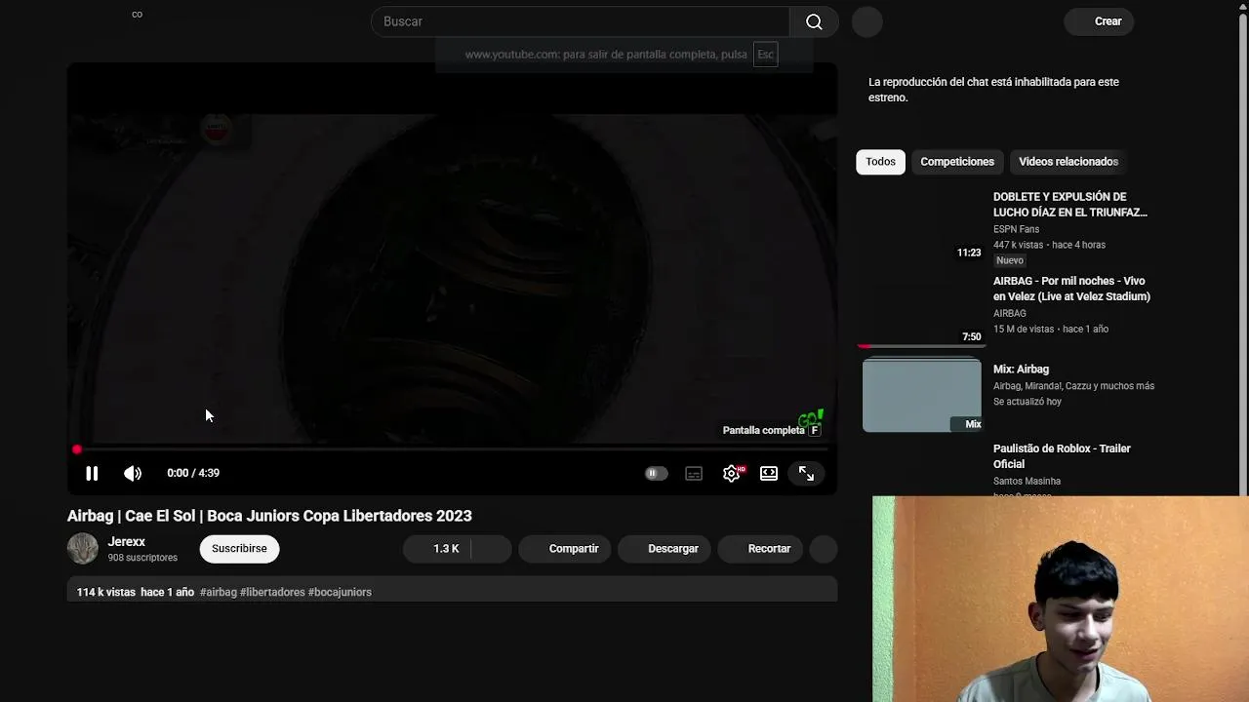Click the Compartir button

pyautogui.click(x=564, y=549)
